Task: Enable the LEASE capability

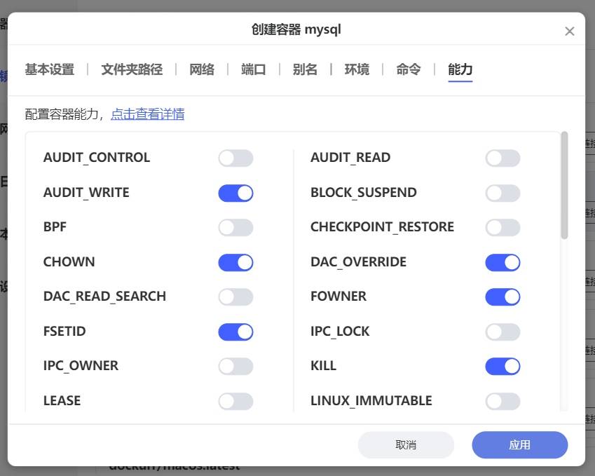Action: [x=235, y=400]
